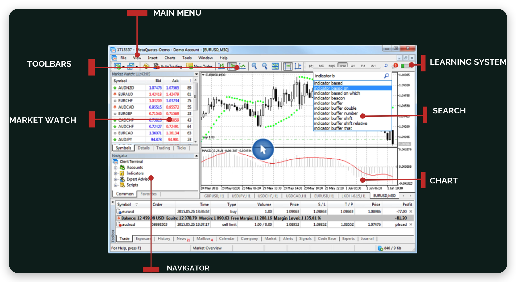Click the connection status icon in status bar
The height and width of the screenshot is (282, 516).
(380, 248)
